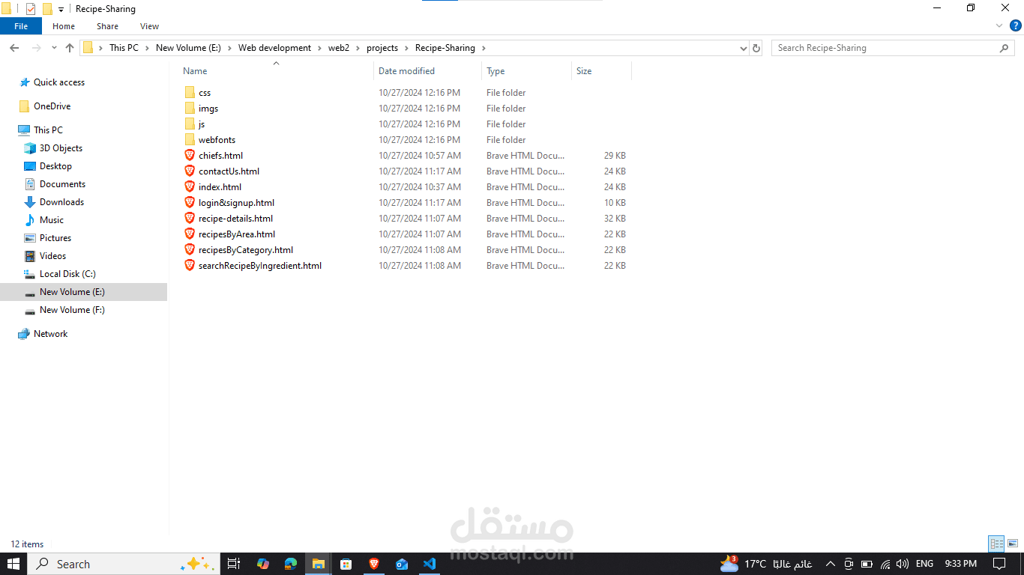This screenshot has width=1024, height=575.
Task: Switch to the Home ribbon tab
Action: click(x=64, y=26)
